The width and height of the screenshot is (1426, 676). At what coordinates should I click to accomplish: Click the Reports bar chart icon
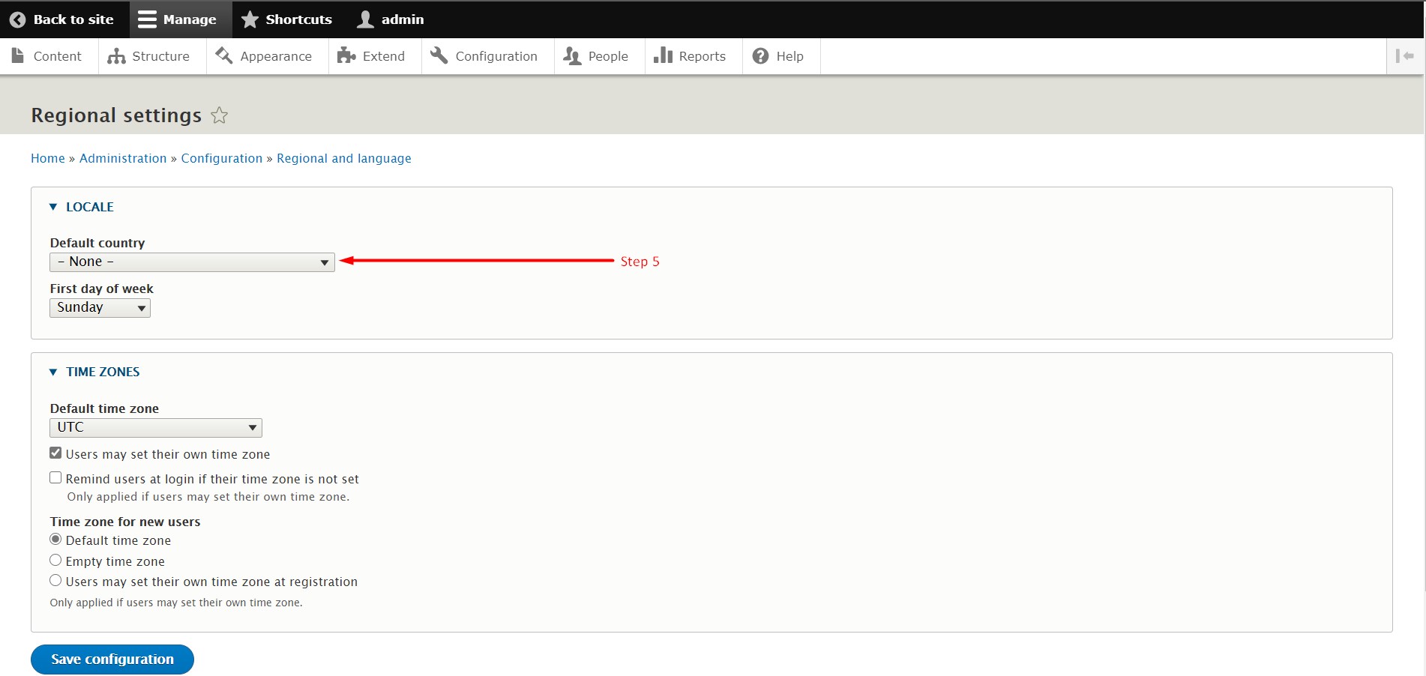[x=663, y=55]
